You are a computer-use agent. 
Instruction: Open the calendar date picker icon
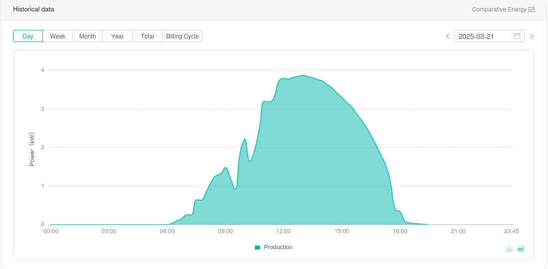tap(517, 36)
